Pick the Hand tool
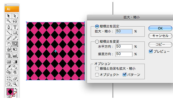 [9, 84]
